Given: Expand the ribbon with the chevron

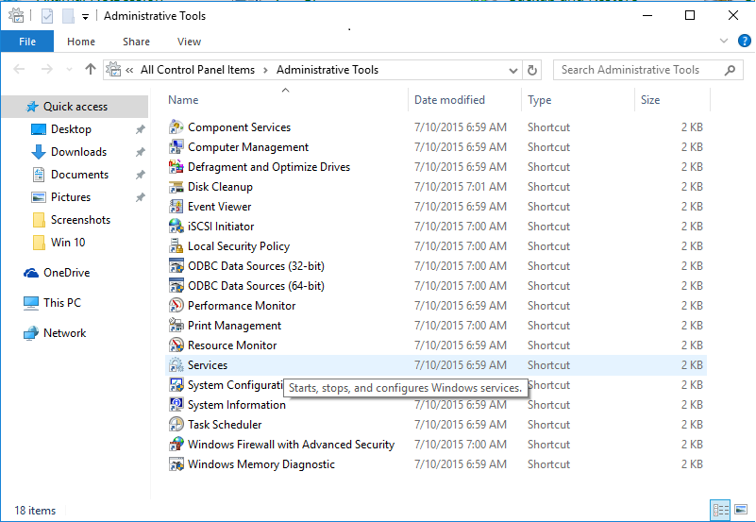Looking at the screenshot, I should (724, 41).
